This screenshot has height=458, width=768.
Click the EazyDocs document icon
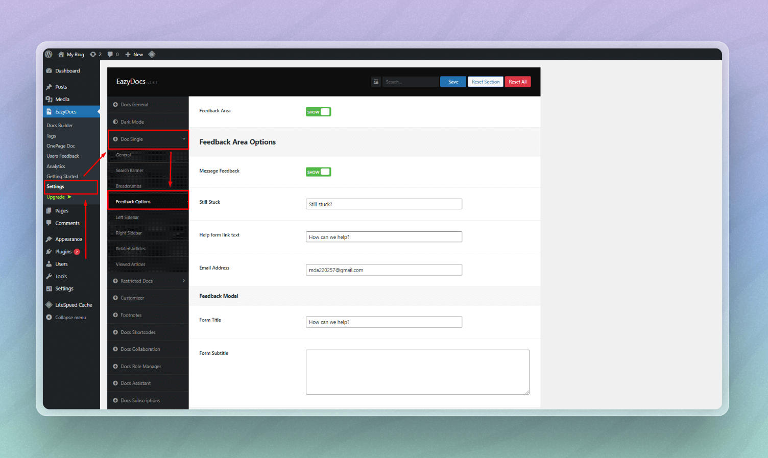(x=49, y=111)
